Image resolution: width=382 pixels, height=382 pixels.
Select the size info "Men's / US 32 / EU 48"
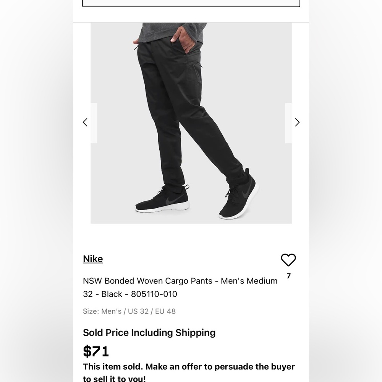(129, 311)
